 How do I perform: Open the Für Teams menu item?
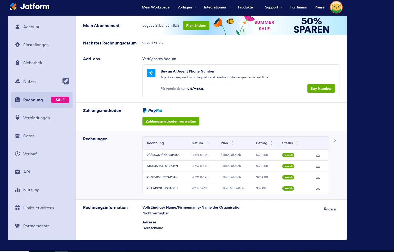[298, 7]
